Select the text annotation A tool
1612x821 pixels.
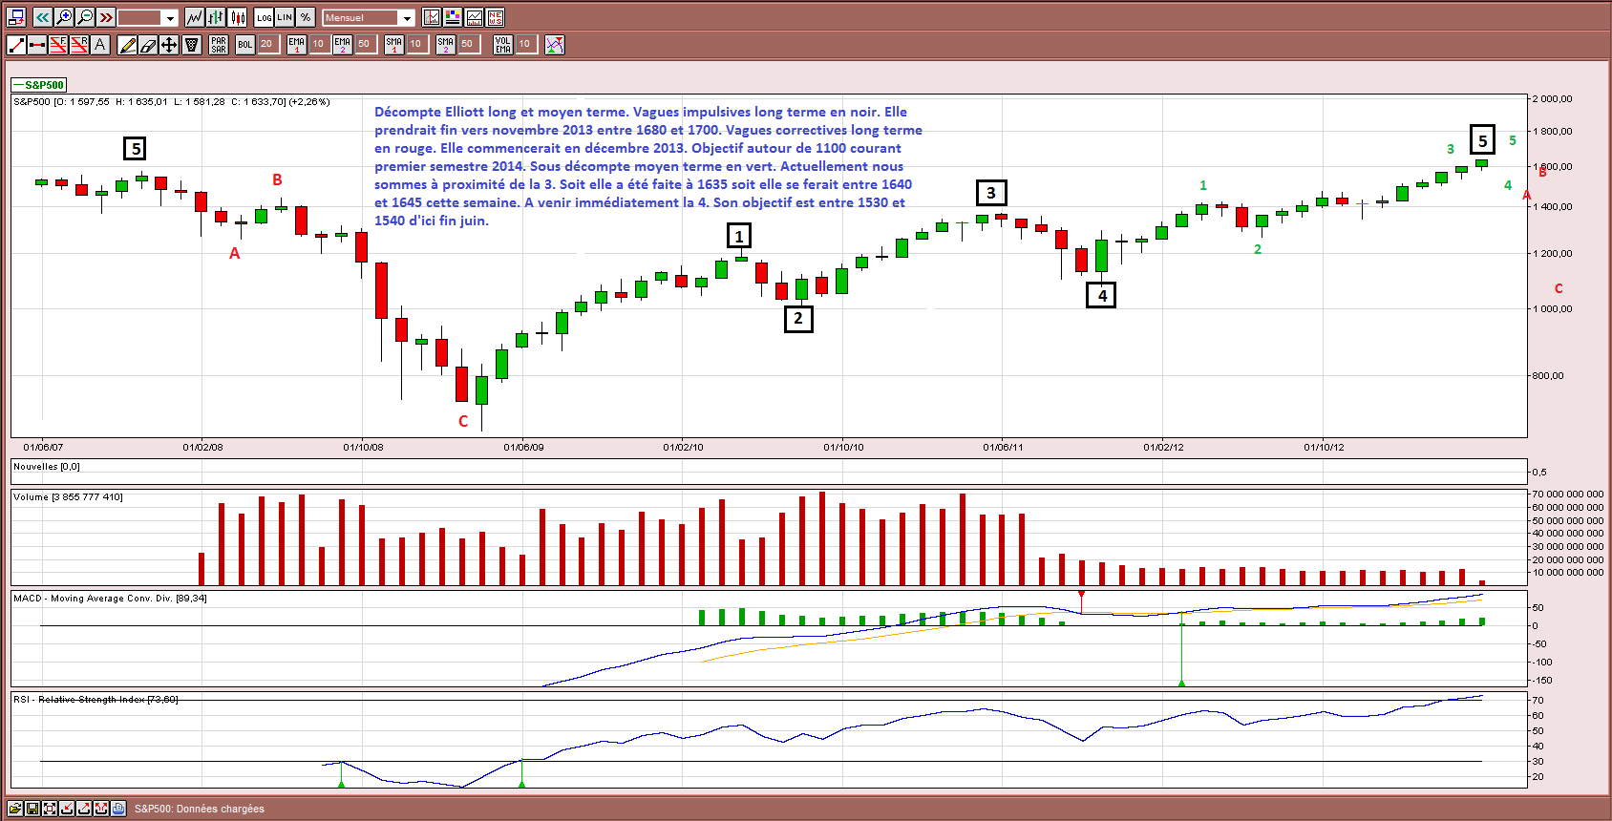tap(100, 44)
